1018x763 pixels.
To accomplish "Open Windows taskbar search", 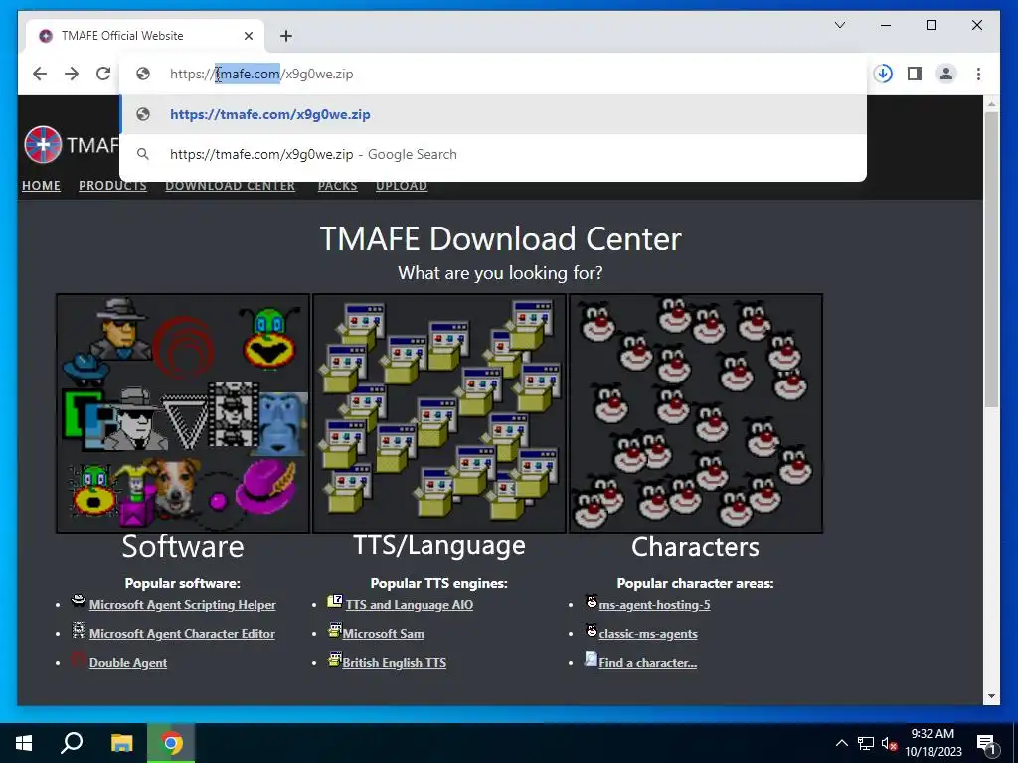I will point(72,743).
